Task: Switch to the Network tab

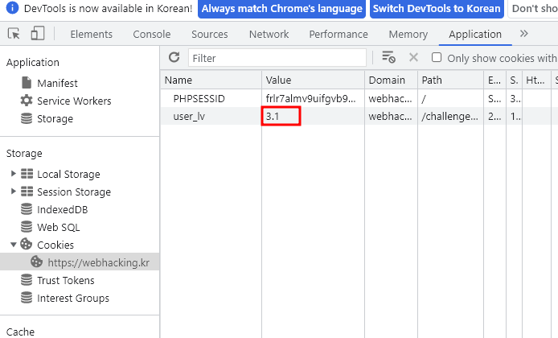Action: (x=269, y=34)
